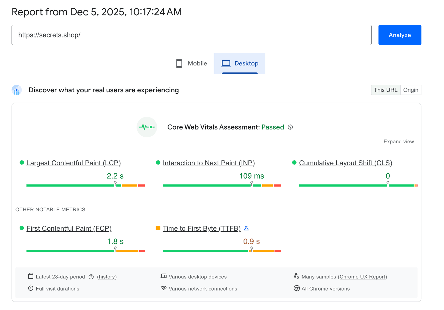Click the calendar icon for latest period
Screen dimensions: 444x310
tap(31, 276)
